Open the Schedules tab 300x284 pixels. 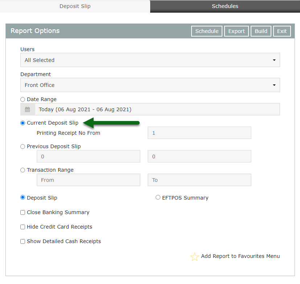tap(225, 6)
